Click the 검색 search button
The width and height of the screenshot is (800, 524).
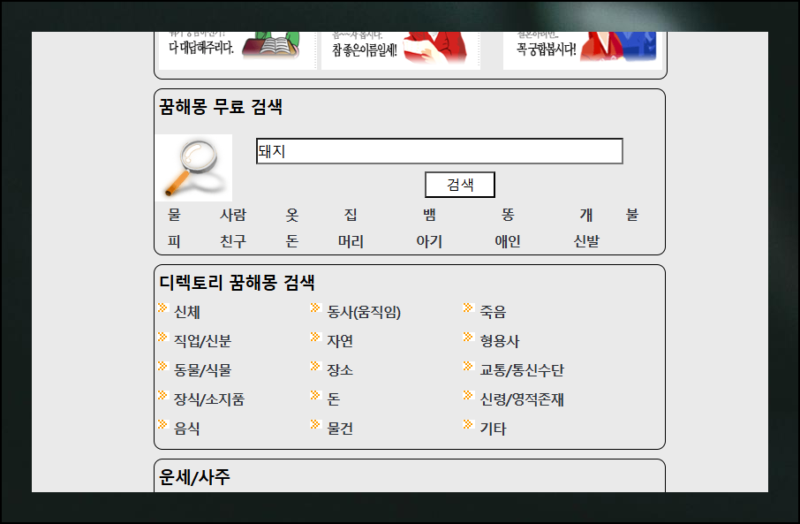(460, 185)
